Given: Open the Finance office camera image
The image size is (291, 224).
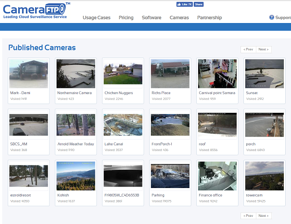Looking at the screenshot, I should 217,176.
